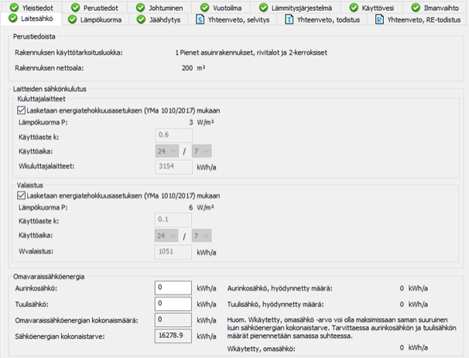Image resolution: width=469 pixels, height=358 pixels.
Task: Open the Kuluttajalaitteet Käyttöaika hours dropdown
Action: (167, 152)
